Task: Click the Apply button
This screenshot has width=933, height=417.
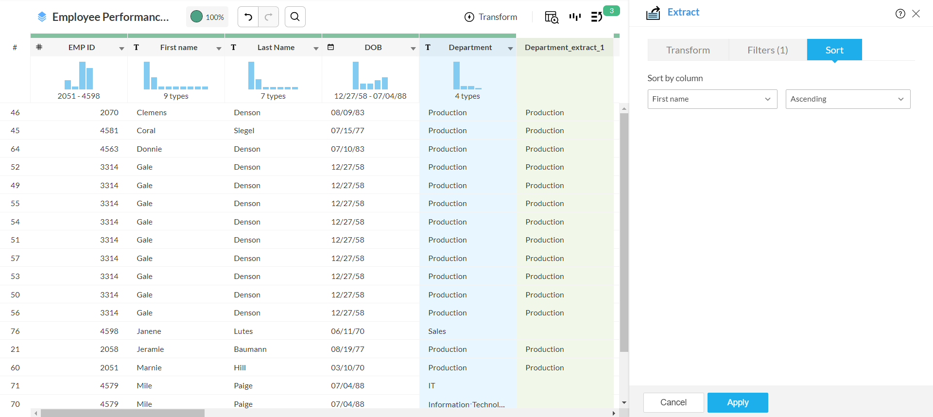Action: tap(737, 402)
